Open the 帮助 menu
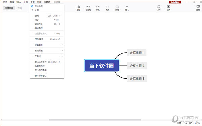 39,2
